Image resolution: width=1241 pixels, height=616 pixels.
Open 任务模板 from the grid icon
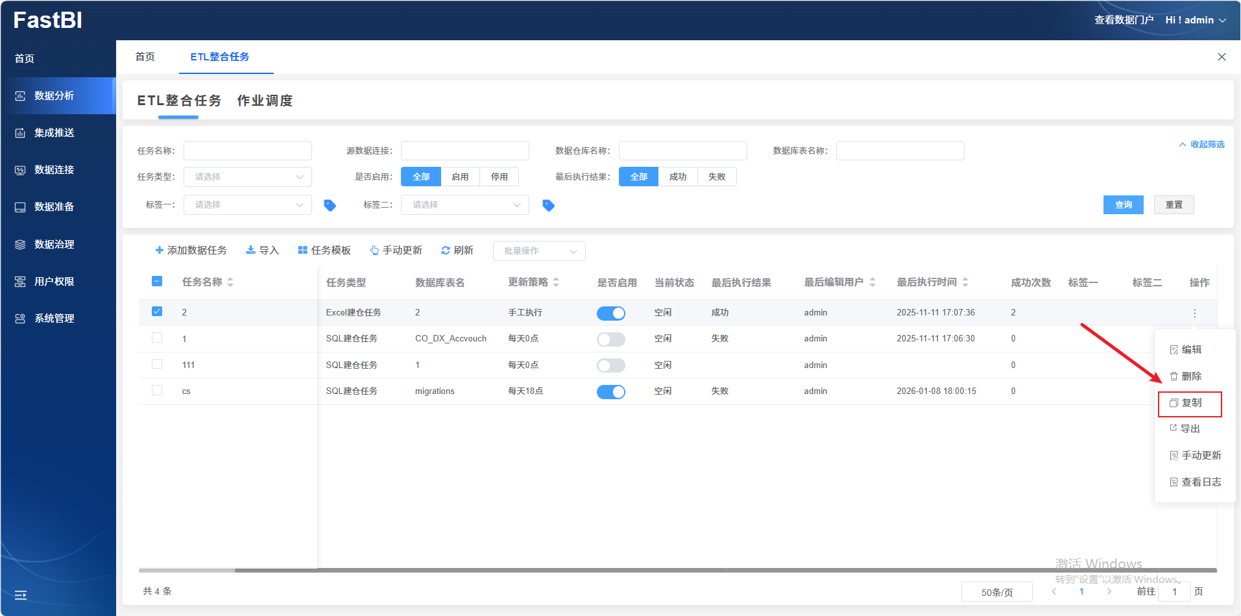302,251
